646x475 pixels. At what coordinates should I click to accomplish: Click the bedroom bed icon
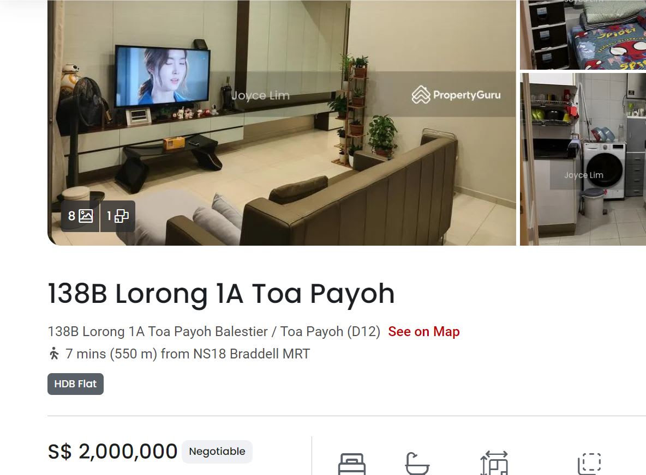tap(351, 464)
